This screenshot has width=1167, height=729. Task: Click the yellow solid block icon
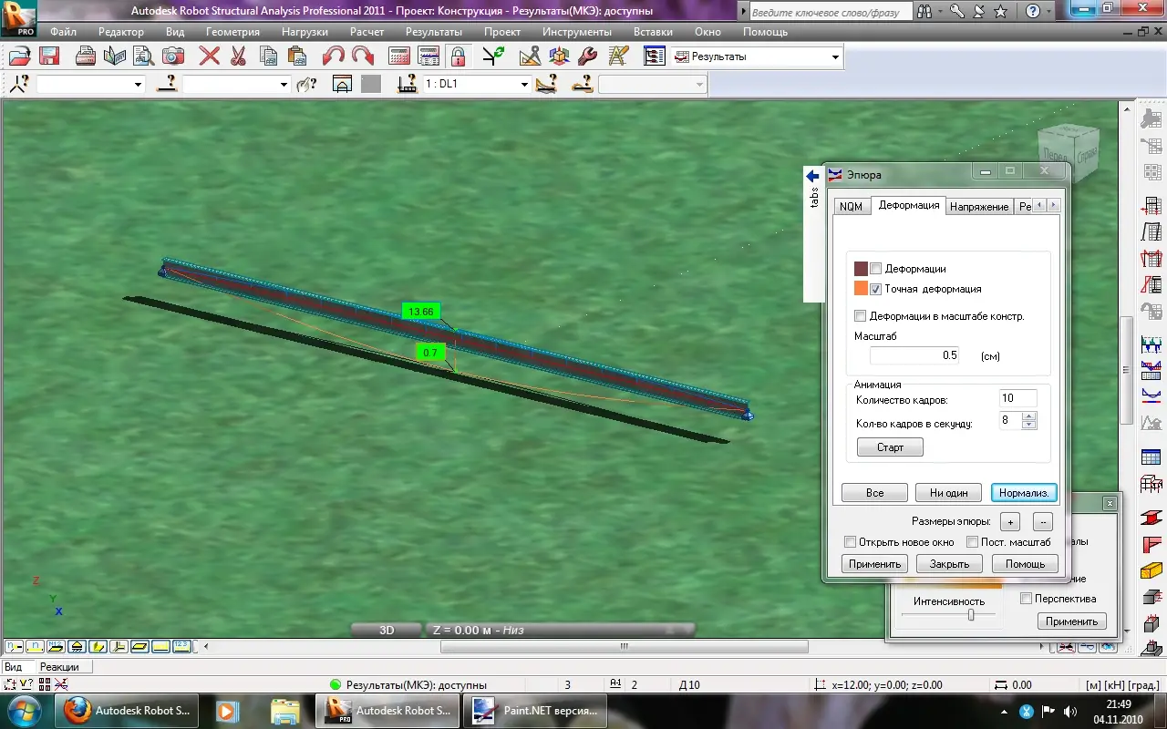1151,571
